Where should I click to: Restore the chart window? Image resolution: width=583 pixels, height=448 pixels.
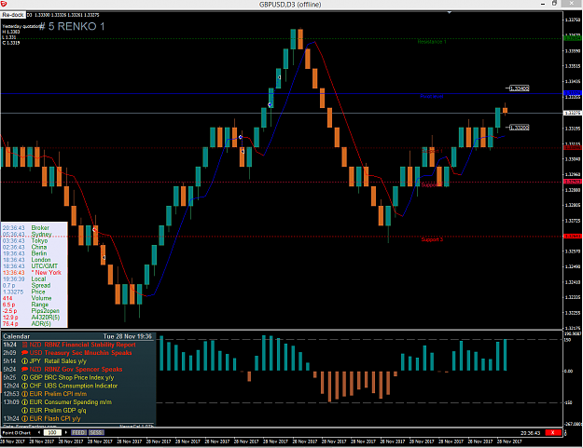554,4
